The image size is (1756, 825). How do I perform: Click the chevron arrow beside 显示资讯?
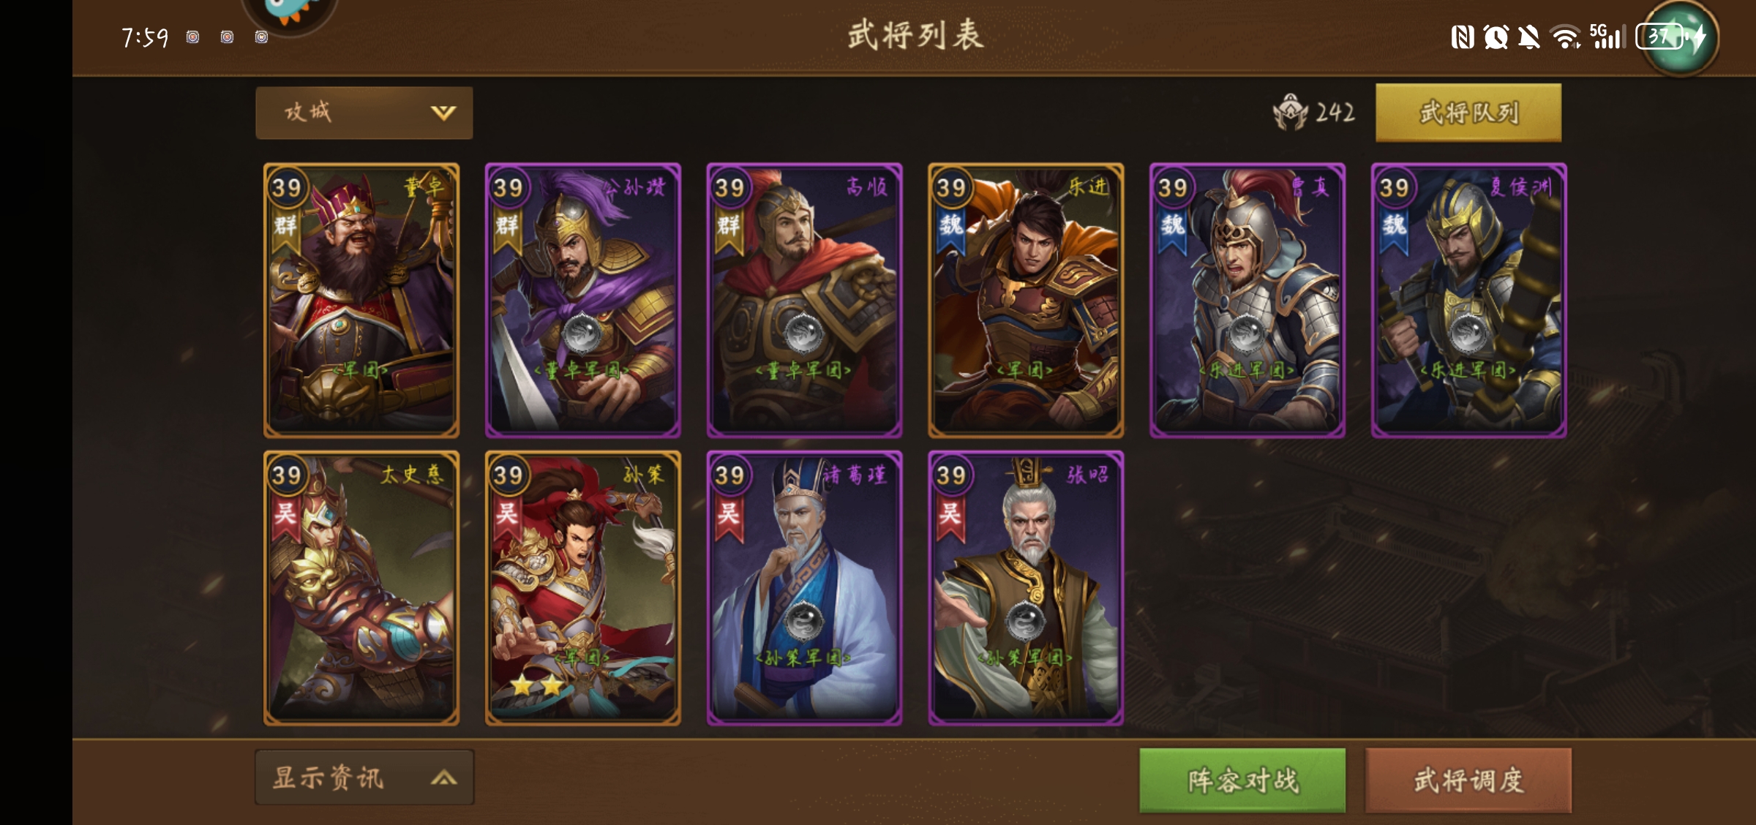tap(443, 777)
